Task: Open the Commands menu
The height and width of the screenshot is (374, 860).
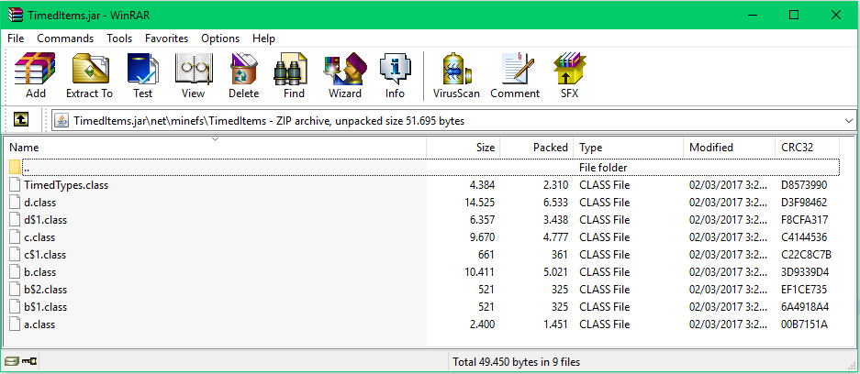Action: pos(65,38)
